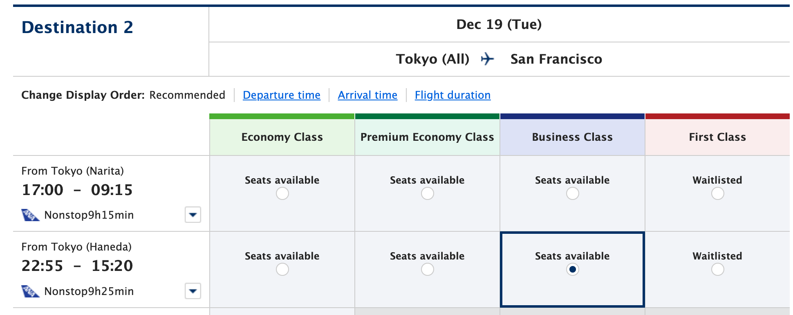793x315 pixels.
Task: Click the First Class column header
Action: coord(717,137)
